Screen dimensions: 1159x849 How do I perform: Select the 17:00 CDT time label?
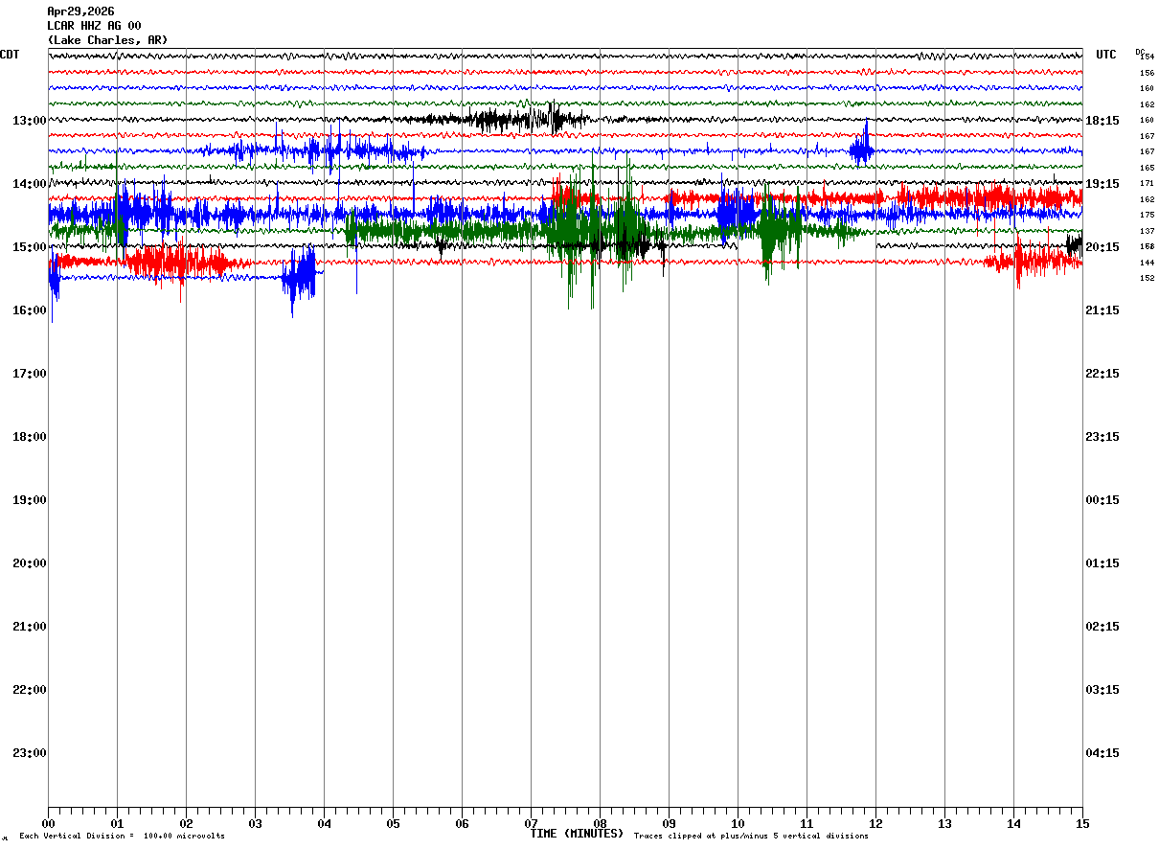pos(30,374)
